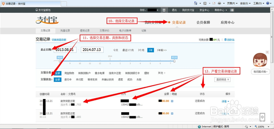The image size is (274, 129).
Task: Filter status by 等待发货
Action: 92,80
